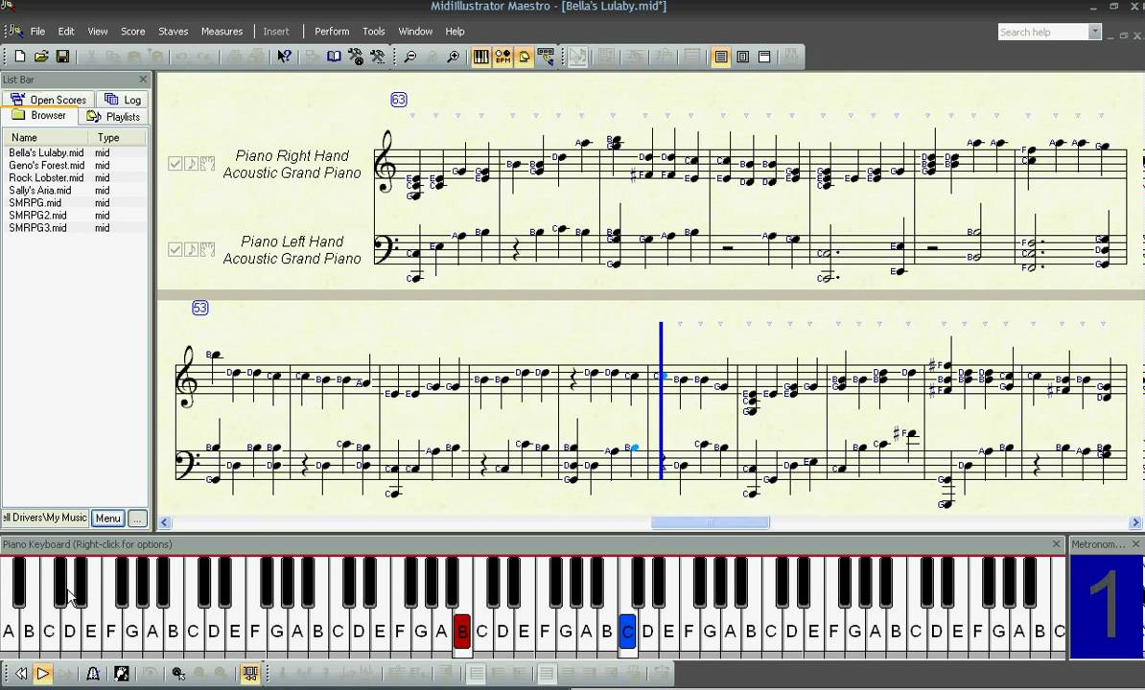Click the black-and-white performance icon after the metronome
The height and width of the screenshot is (690, 1145).
(122, 673)
